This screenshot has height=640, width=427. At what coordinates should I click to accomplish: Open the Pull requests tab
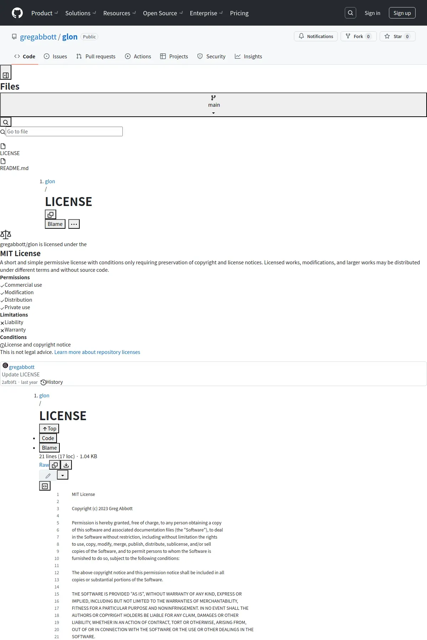[x=96, y=57]
